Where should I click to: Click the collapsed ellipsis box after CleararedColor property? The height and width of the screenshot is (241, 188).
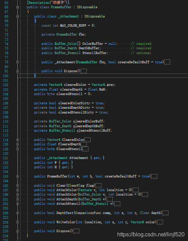88,140
